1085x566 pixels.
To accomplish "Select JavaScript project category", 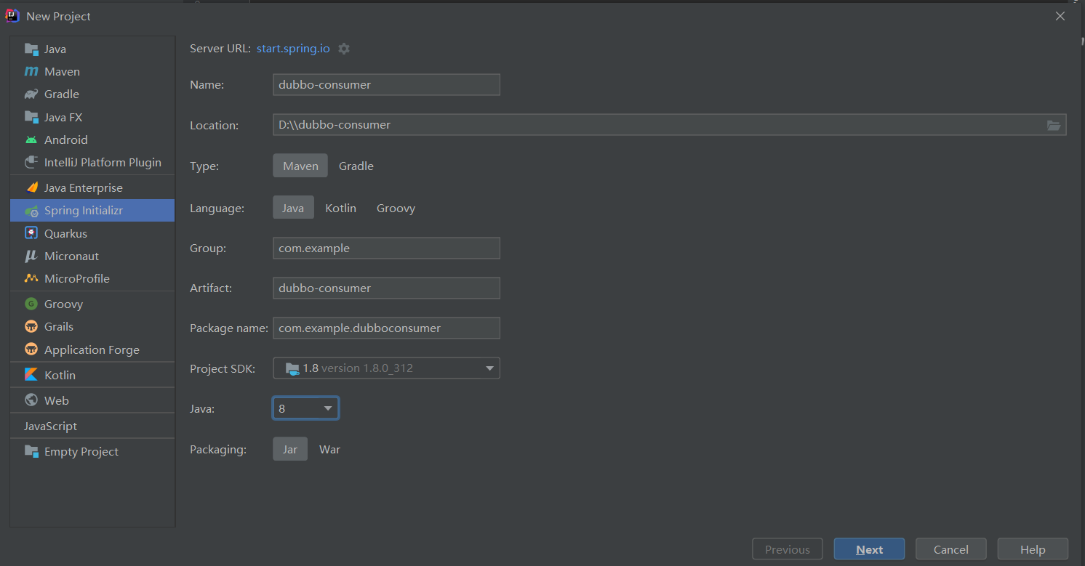I will (92, 426).
